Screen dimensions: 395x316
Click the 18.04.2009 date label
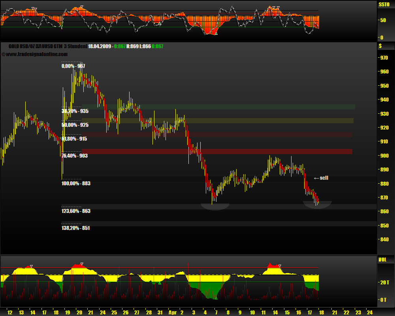point(97,46)
